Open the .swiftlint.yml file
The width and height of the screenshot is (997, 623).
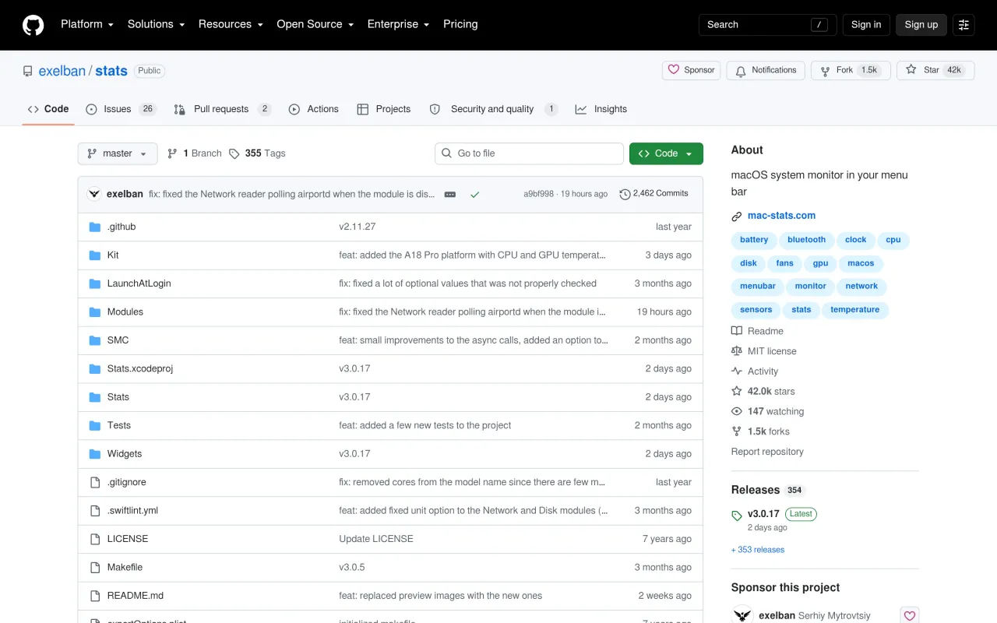coord(132,511)
